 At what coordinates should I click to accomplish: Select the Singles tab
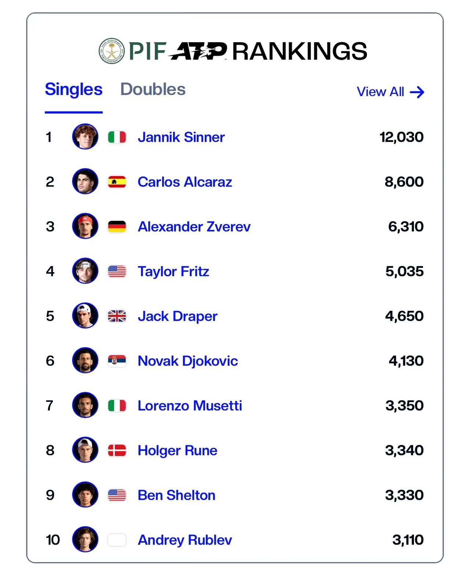(x=73, y=89)
